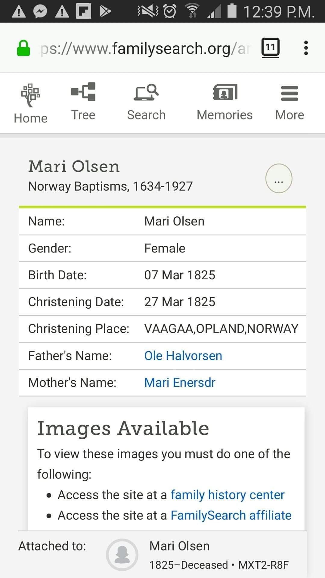
Task: Tap the alarm clock status icon
Action: pos(170,11)
